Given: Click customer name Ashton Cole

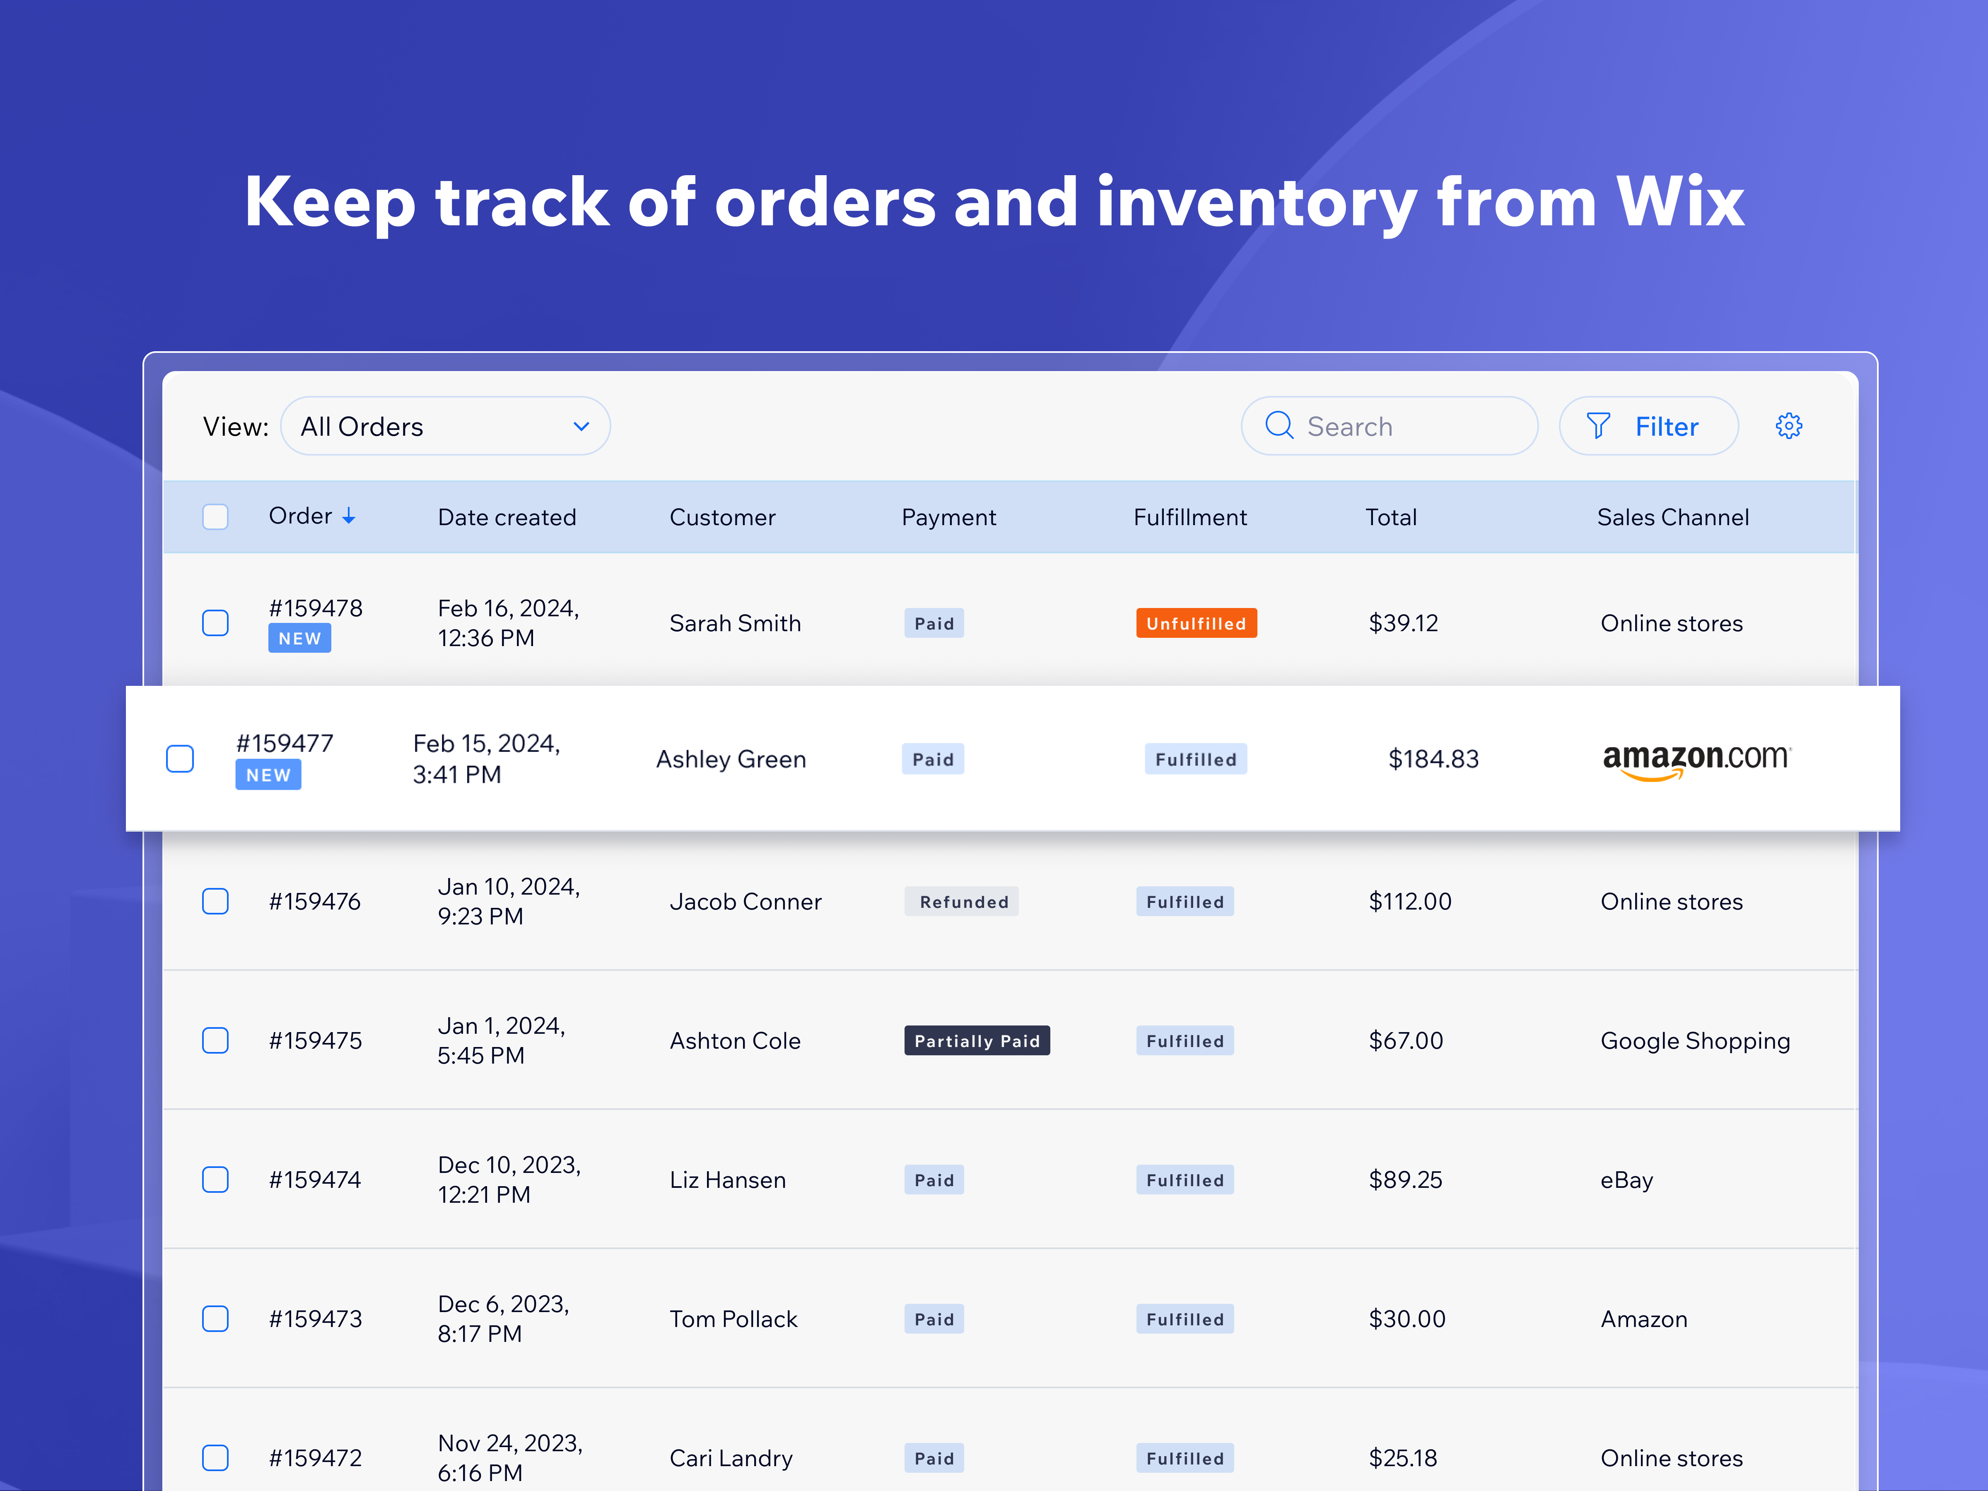Looking at the screenshot, I should click(735, 1041).
